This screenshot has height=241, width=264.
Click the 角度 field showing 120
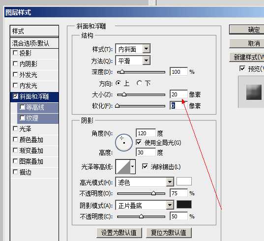point(146,133)
